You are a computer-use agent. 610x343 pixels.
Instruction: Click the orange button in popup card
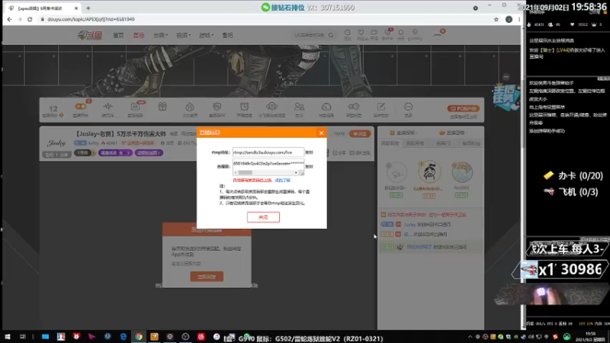(x=207, y=277)
